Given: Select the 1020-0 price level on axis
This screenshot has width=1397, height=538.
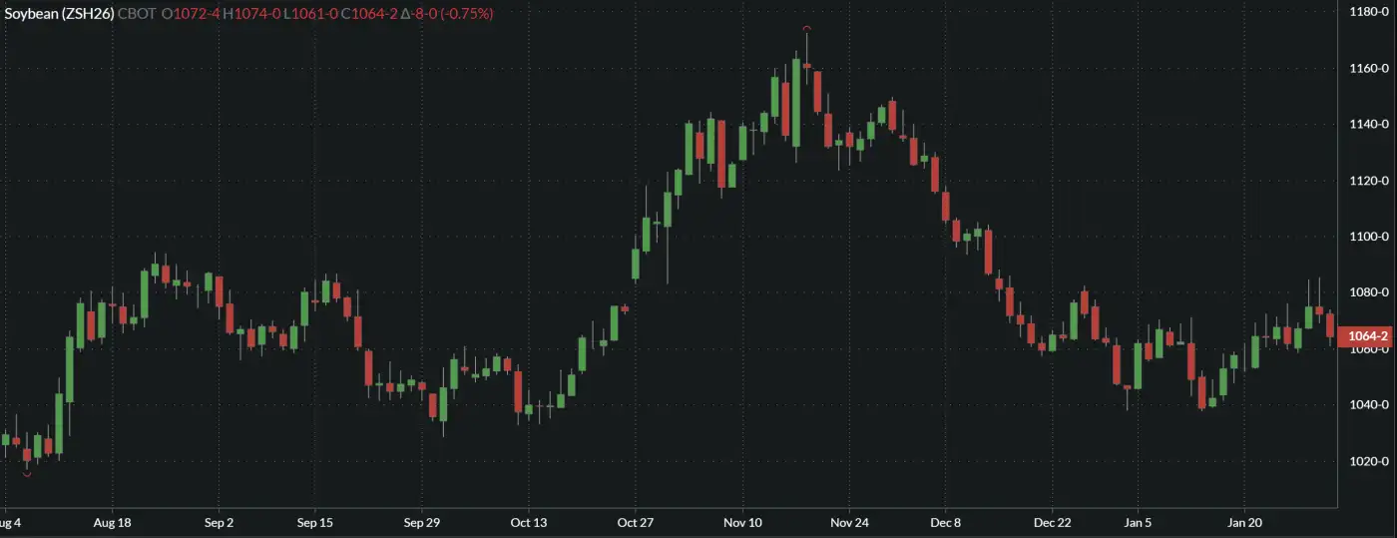Looking at the screenshot, I should [1369, 461].
